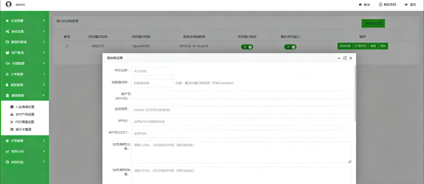Click the sitemap icon beside 支付产品设置

click(x=12, y=114)
